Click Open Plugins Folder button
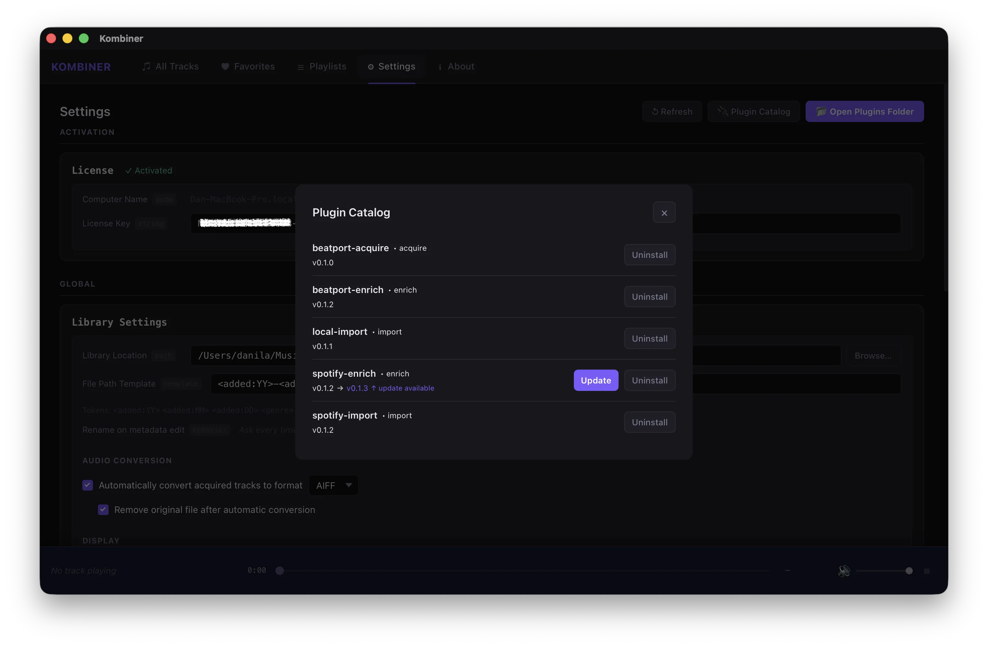Screen dimensions: 988x647 point(864,112)
